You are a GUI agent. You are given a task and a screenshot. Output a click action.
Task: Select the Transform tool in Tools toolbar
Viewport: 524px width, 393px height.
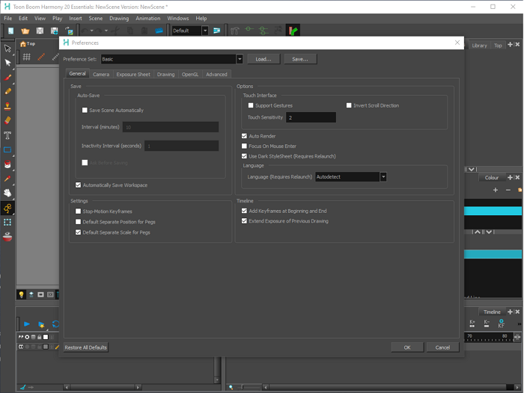coord(7,49)
